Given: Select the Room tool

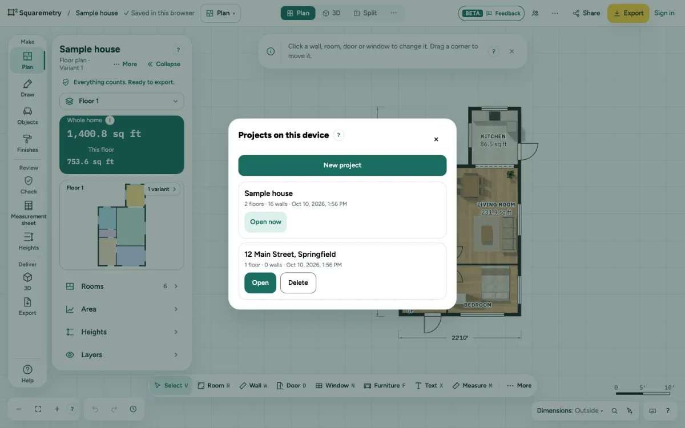Looking at the screenshot, I should (213, 386).
